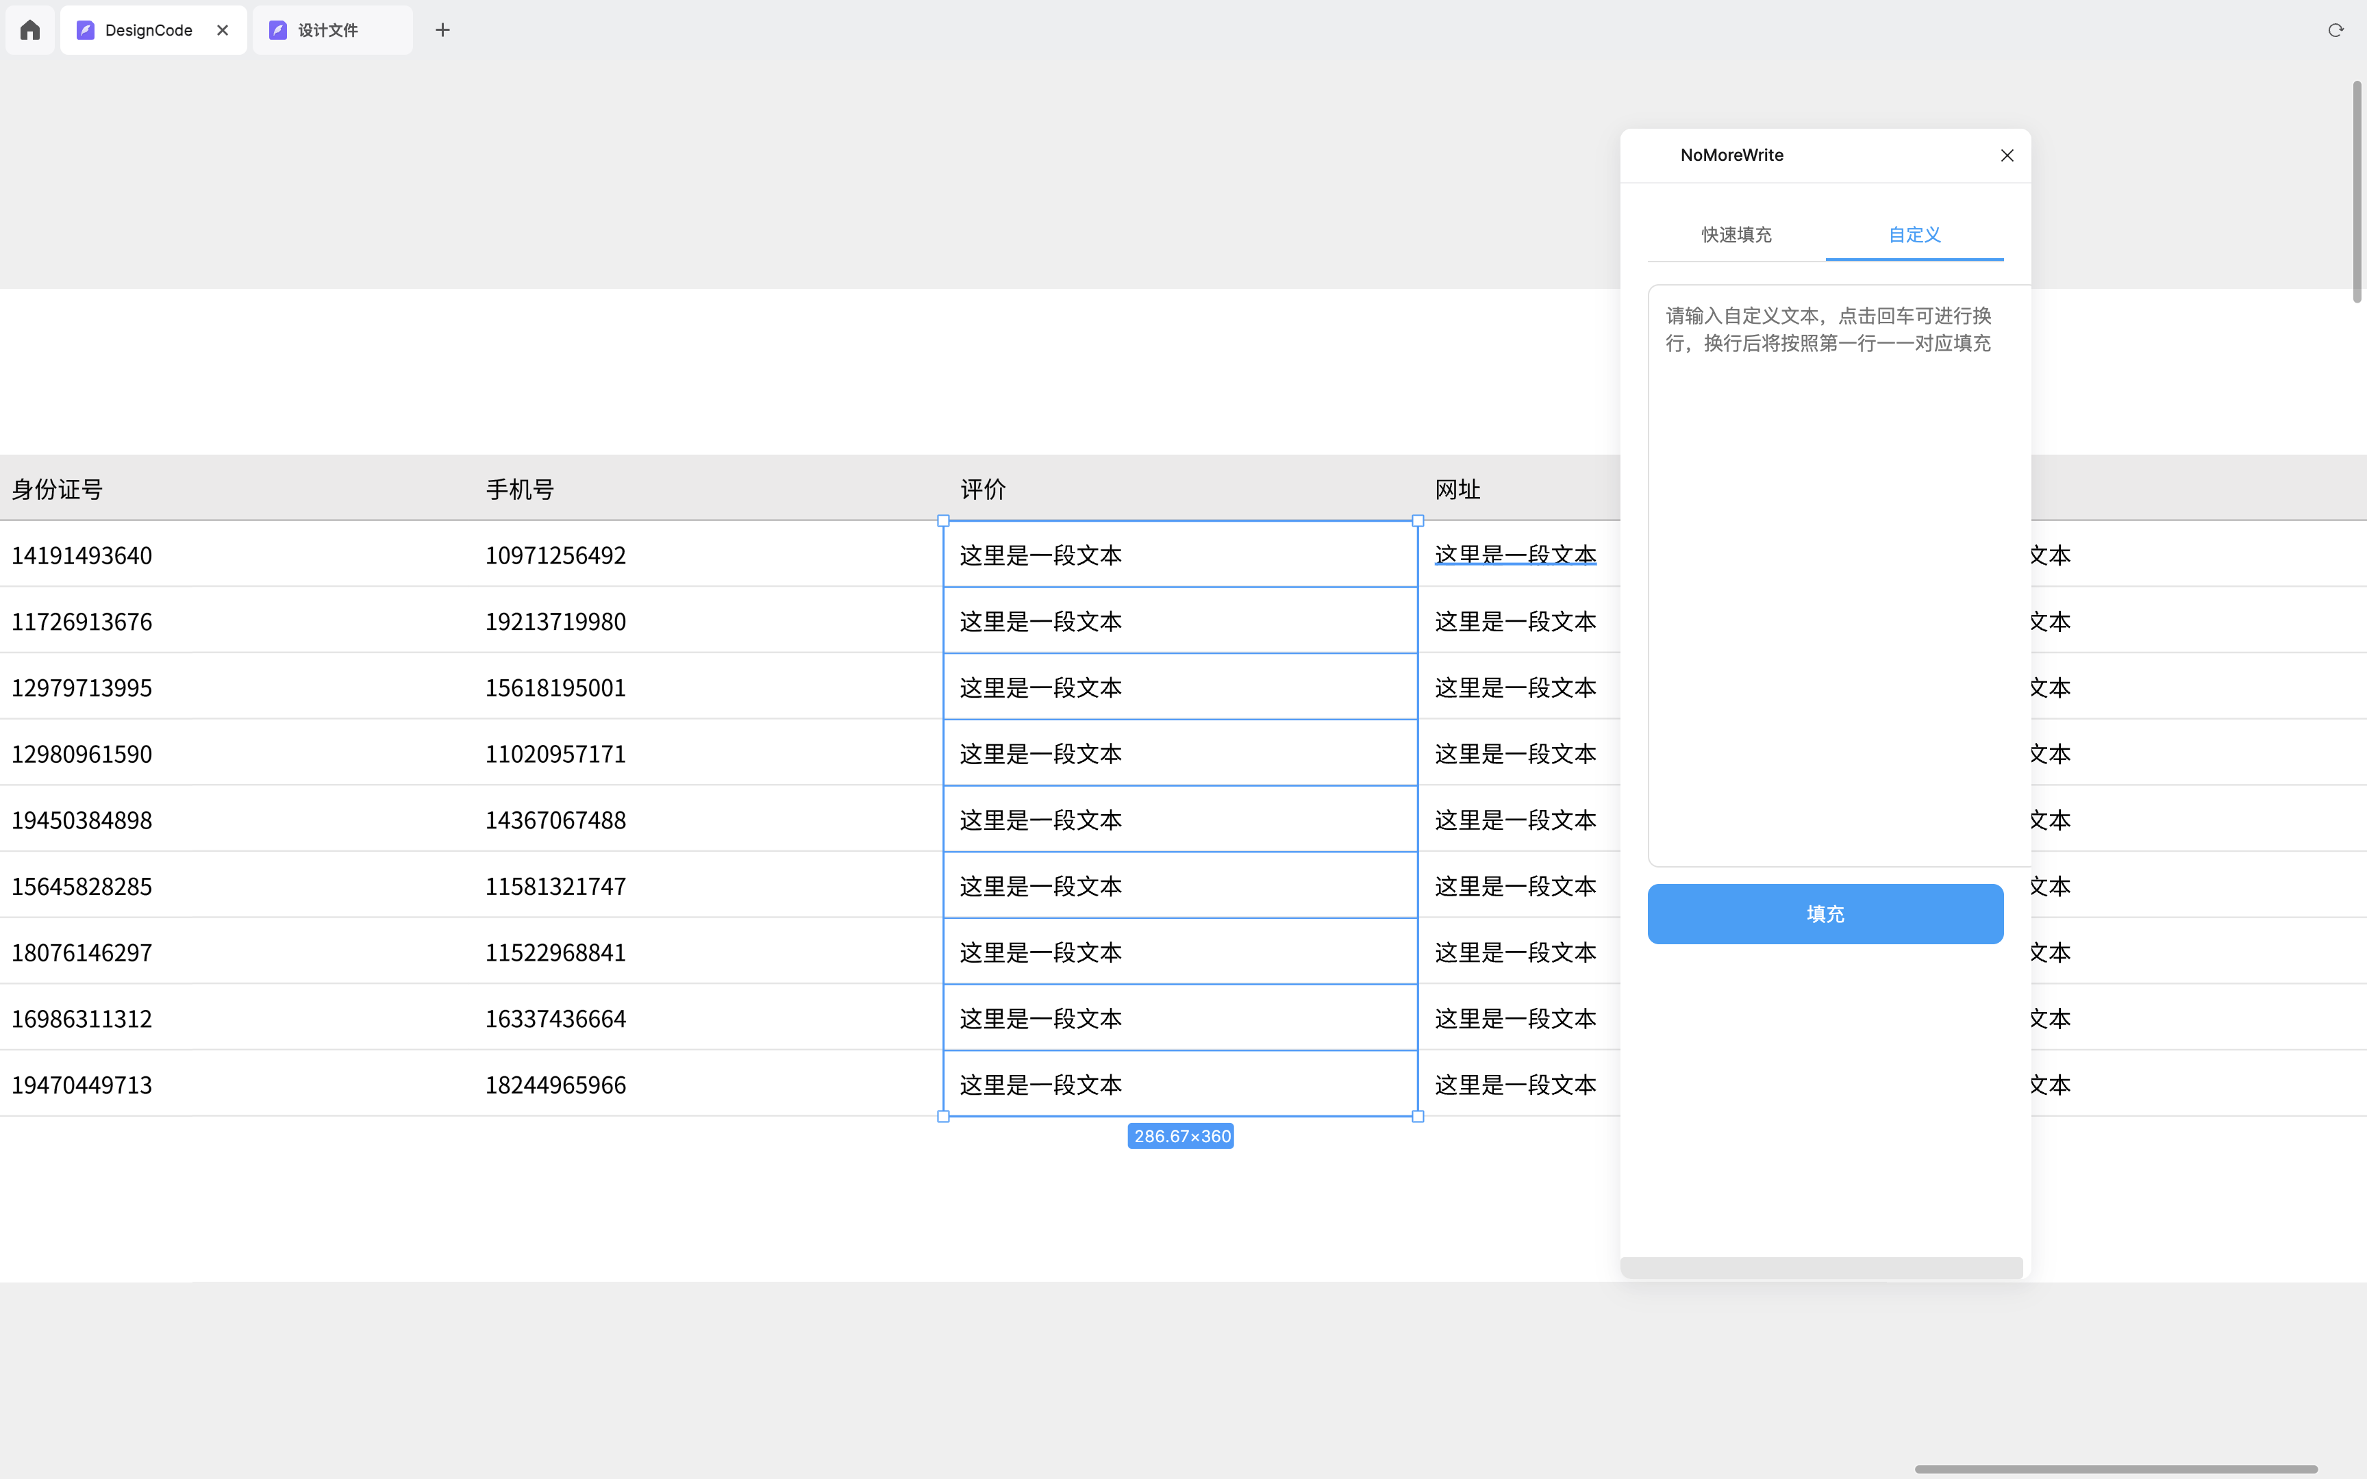Select ID cell 12979713995

pyautogui.click(x=82, y=687)
